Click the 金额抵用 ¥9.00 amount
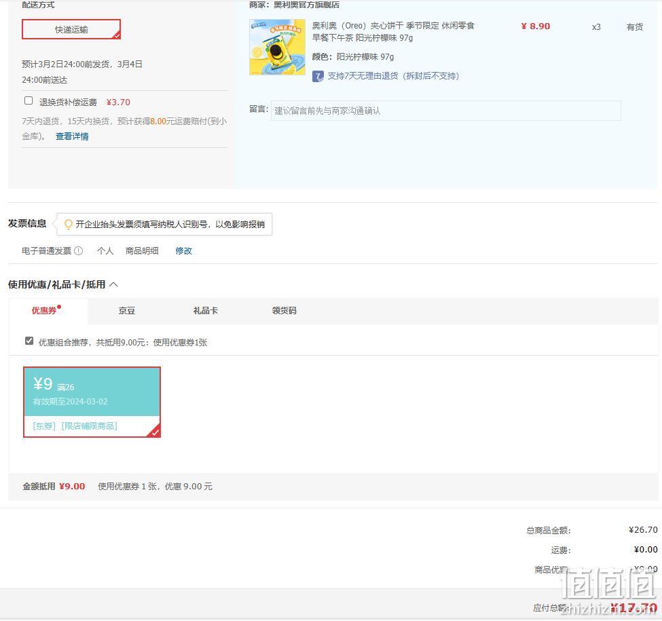Screen dimensions: 662x621 [72, 487]
